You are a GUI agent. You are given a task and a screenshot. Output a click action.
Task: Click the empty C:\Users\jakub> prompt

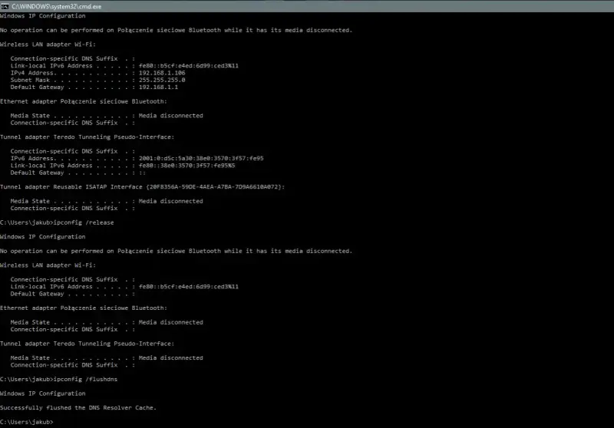(x=27, y=422)
